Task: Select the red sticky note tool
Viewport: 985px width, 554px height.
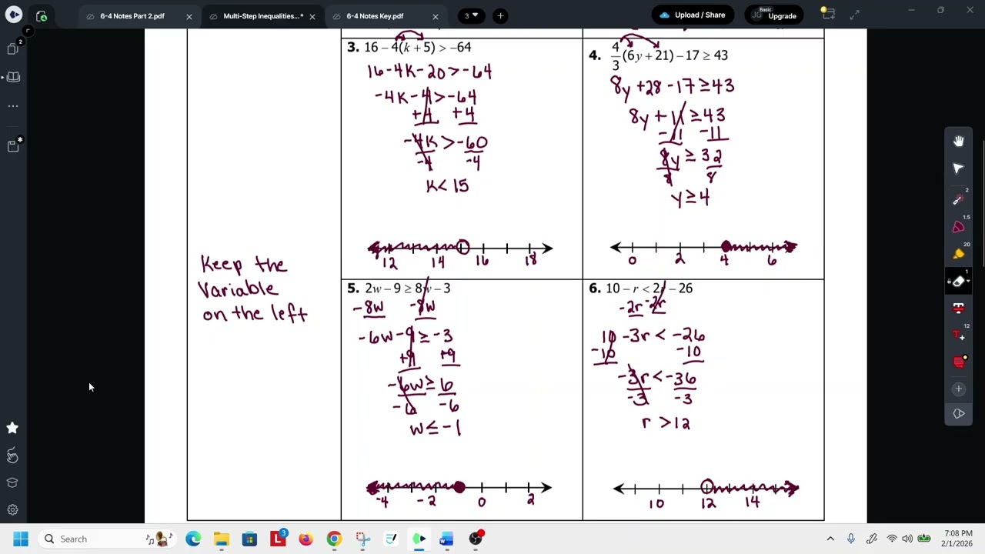Action: coord(958,362)
